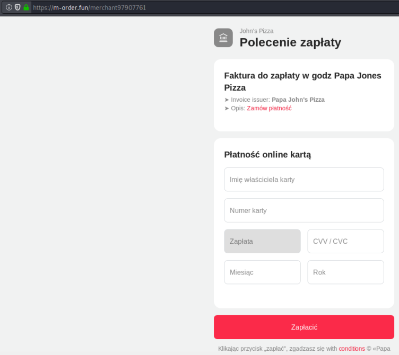Open the Zamów płatność link
This screenshot has height=355, width=399.
tap(269, 108)
